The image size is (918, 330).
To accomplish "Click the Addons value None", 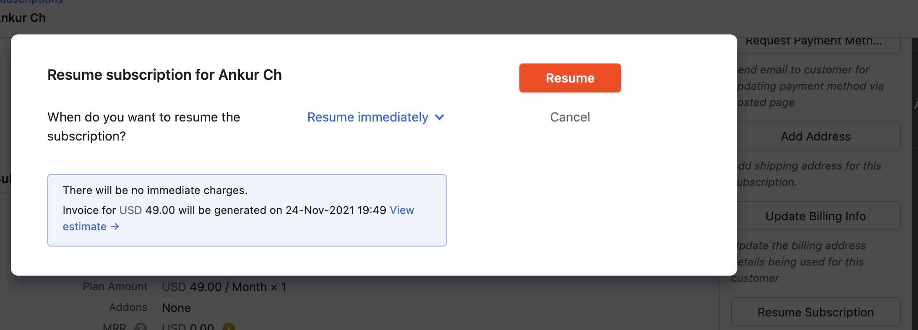I will (x=176, y=308).
